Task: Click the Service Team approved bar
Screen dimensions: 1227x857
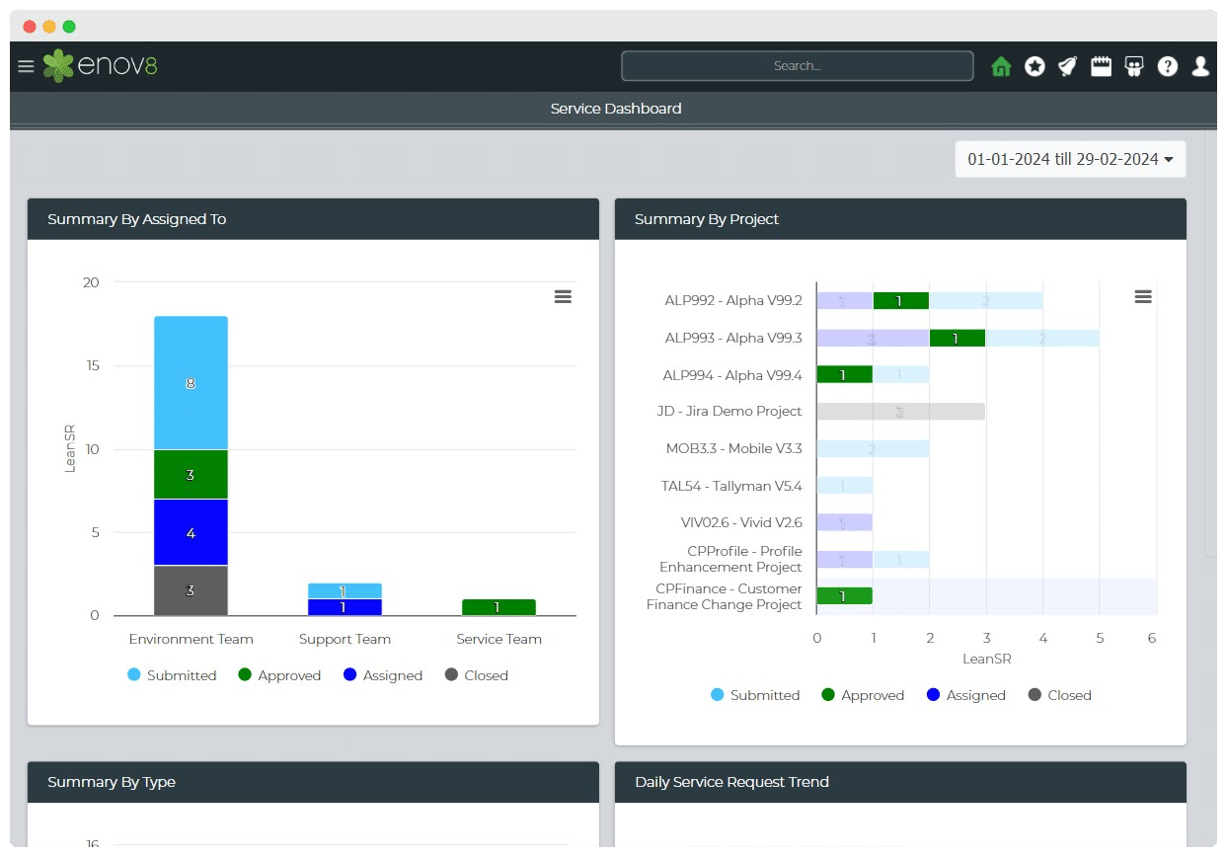Action: pyautogui.click(x=498, y=607)
